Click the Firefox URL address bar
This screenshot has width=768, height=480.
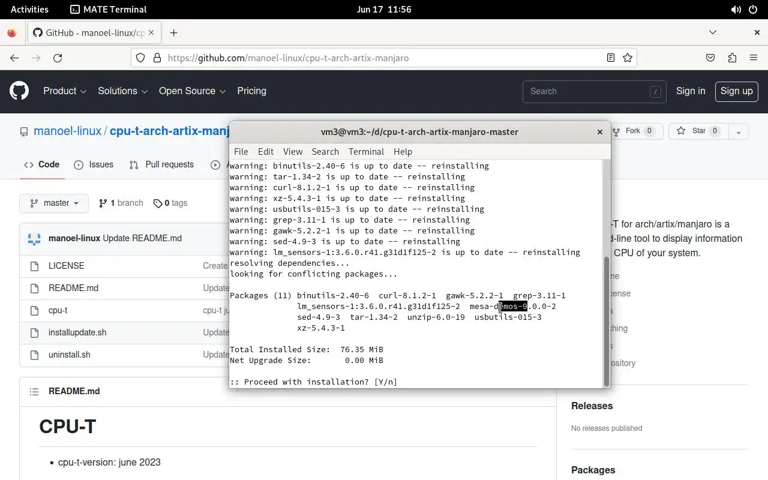[x=384, y=58]
